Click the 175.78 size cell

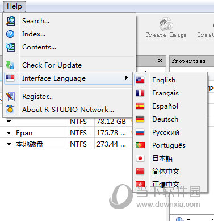(x=111, y=133)
